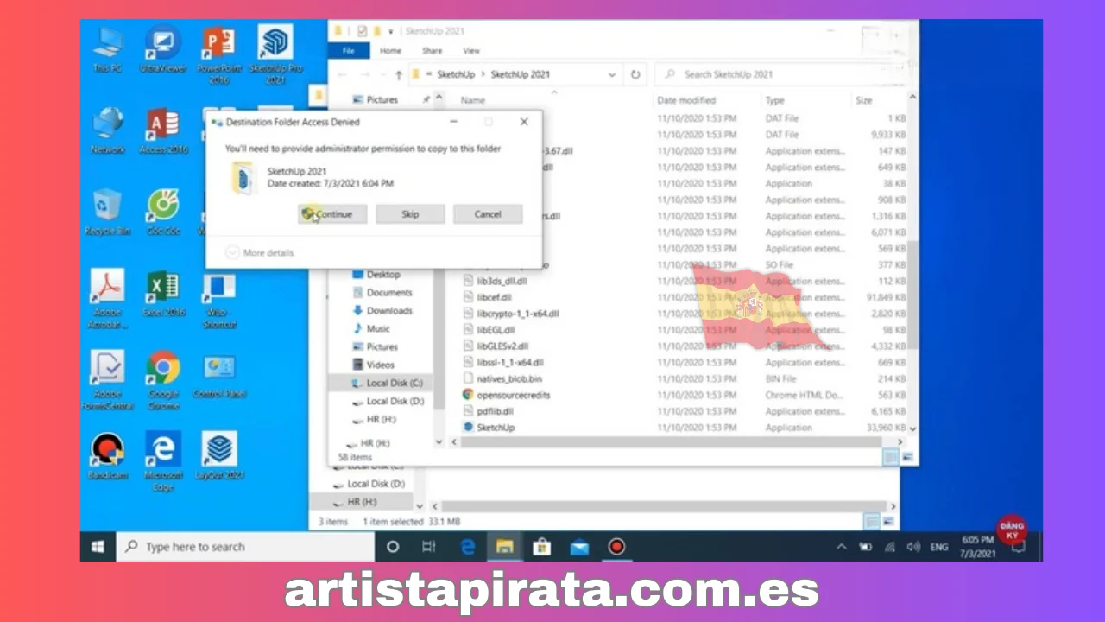Sort files by the Type column
Screen dimensions: 1105x622
point(774,100)
